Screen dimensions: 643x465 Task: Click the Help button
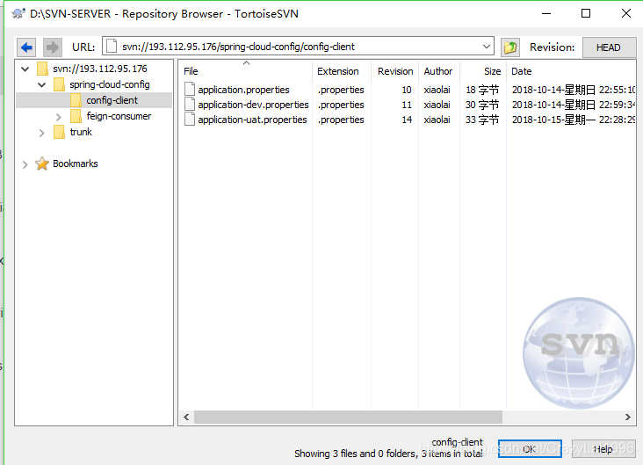(x=603, y=448)
